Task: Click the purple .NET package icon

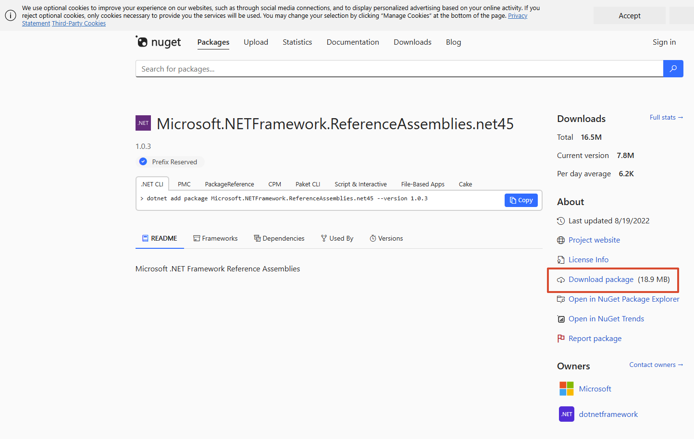Action: (x=143, y=123)
